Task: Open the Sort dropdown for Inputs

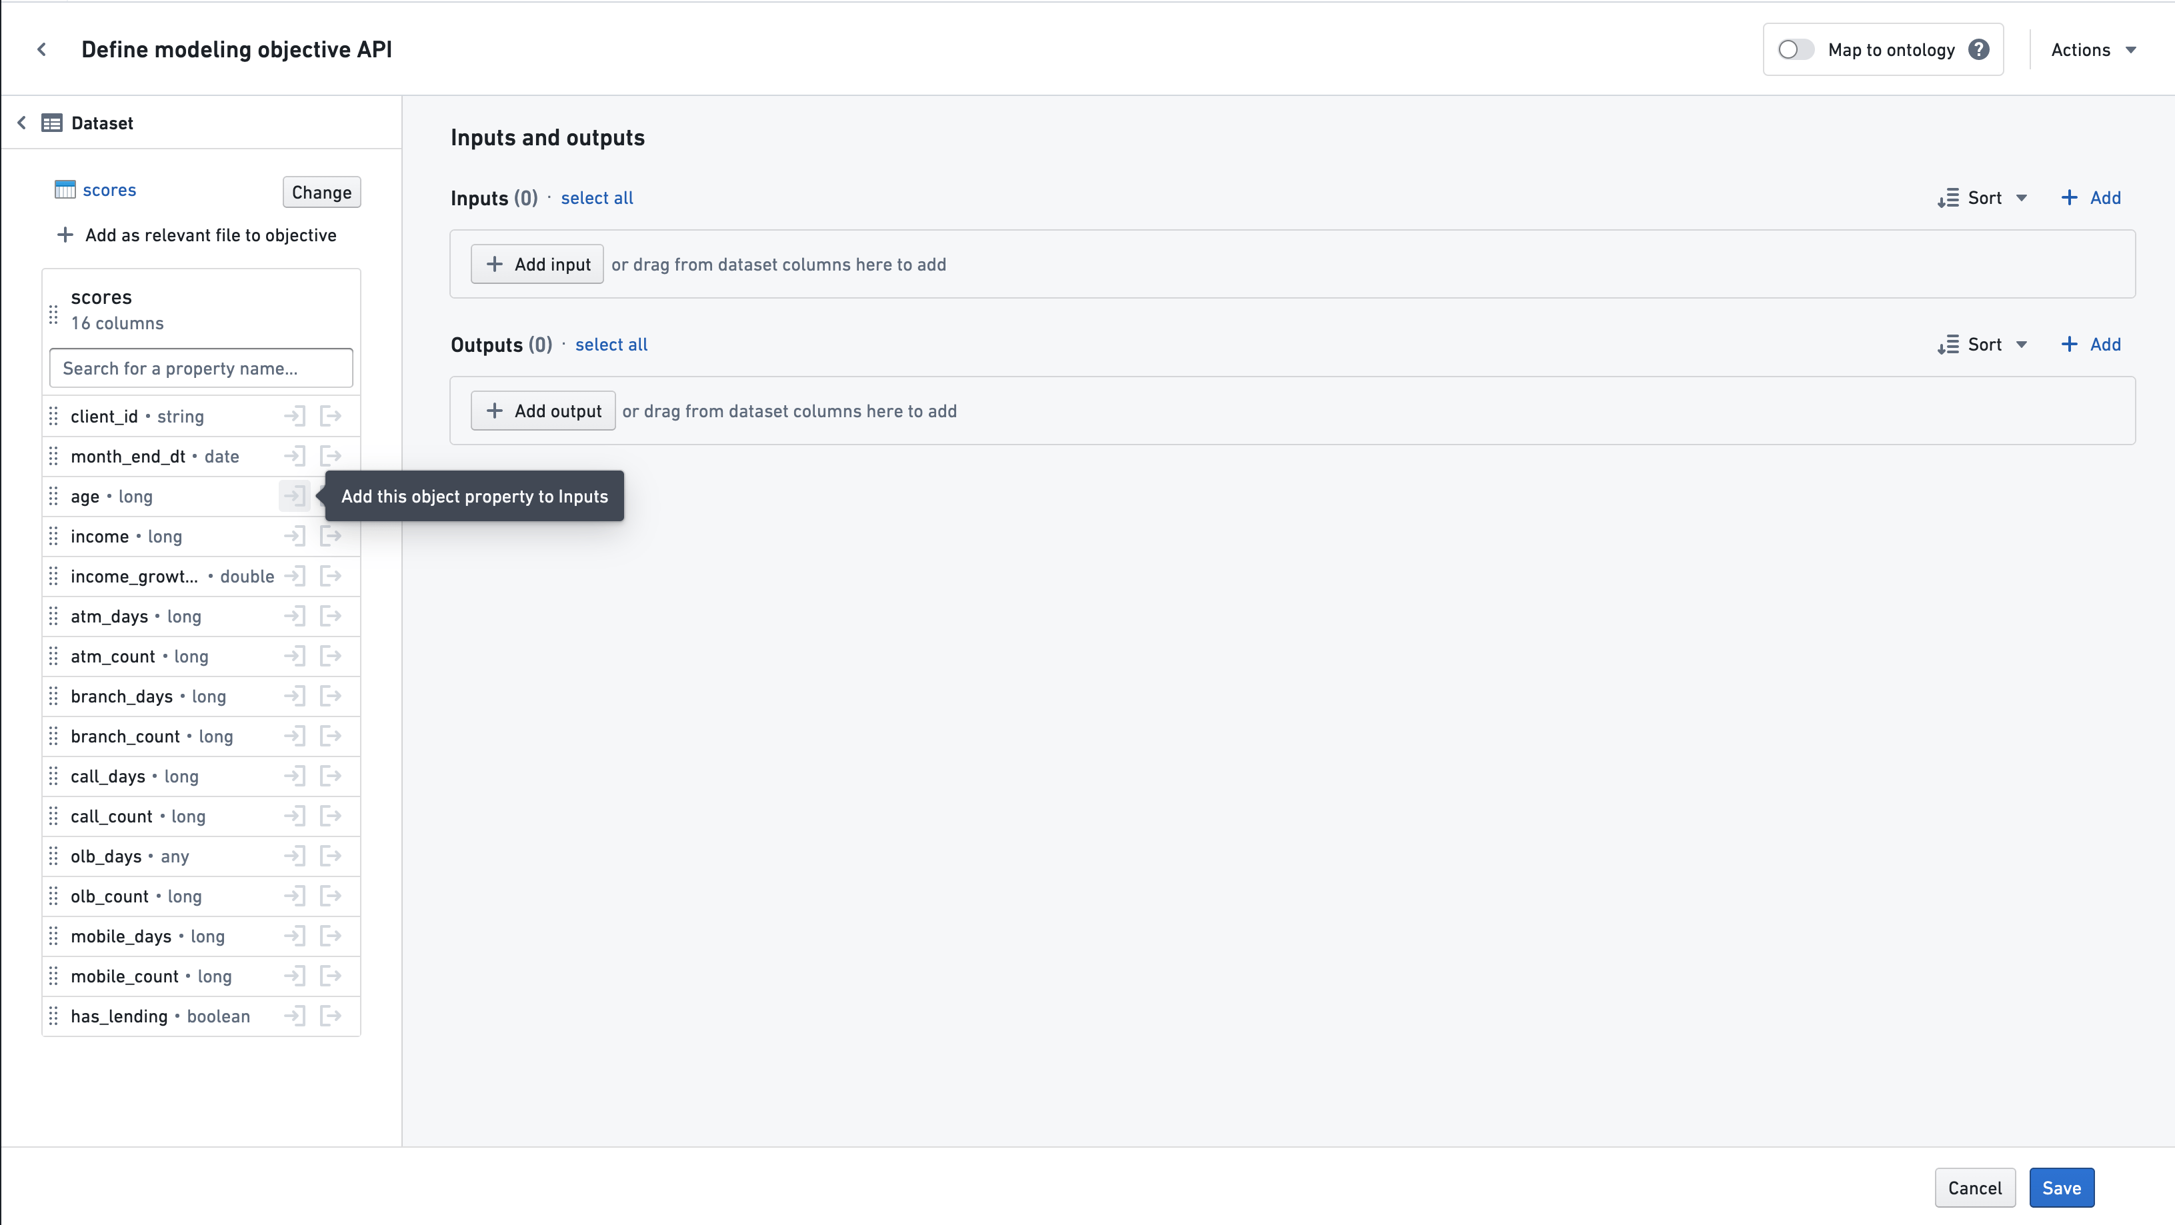Action: 1982,197
